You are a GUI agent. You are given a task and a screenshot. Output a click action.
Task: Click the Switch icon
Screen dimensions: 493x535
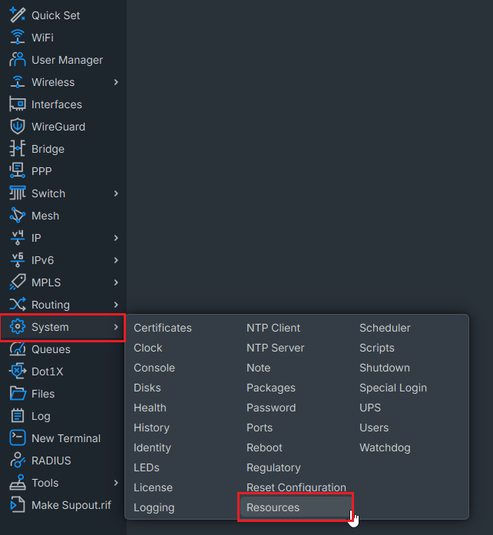tap(18, 193)
